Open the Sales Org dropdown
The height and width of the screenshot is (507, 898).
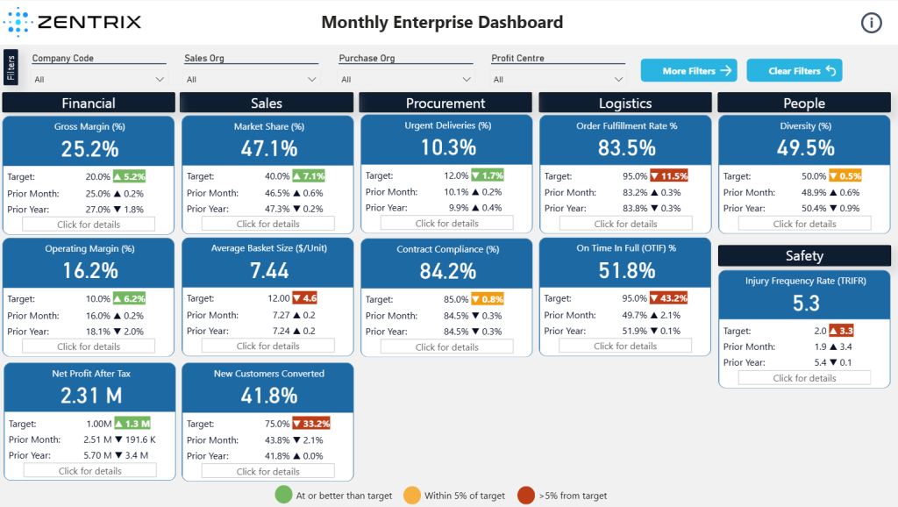pyautogui.click(x=251, y=79)
